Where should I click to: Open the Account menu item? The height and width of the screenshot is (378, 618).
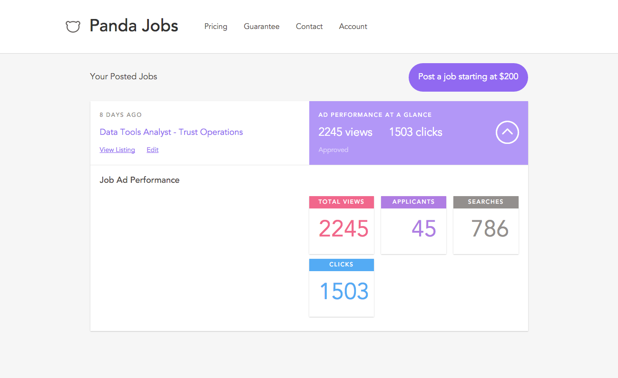(x=353, y=27)
